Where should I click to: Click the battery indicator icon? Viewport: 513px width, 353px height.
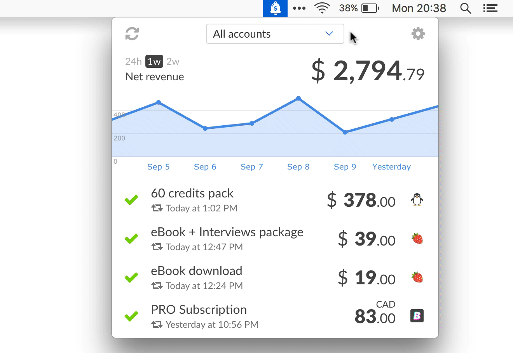pyautogui.click(x=370, y=8)
